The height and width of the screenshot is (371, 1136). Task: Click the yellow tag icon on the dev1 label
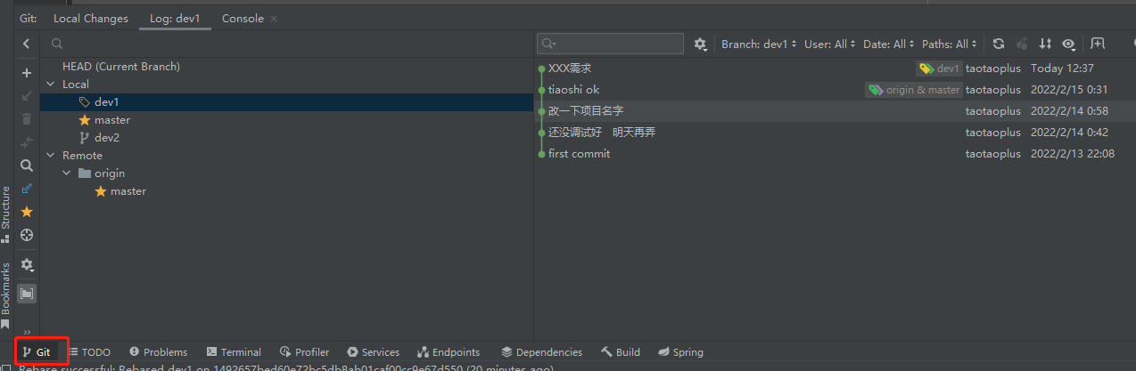coord(926,69)
